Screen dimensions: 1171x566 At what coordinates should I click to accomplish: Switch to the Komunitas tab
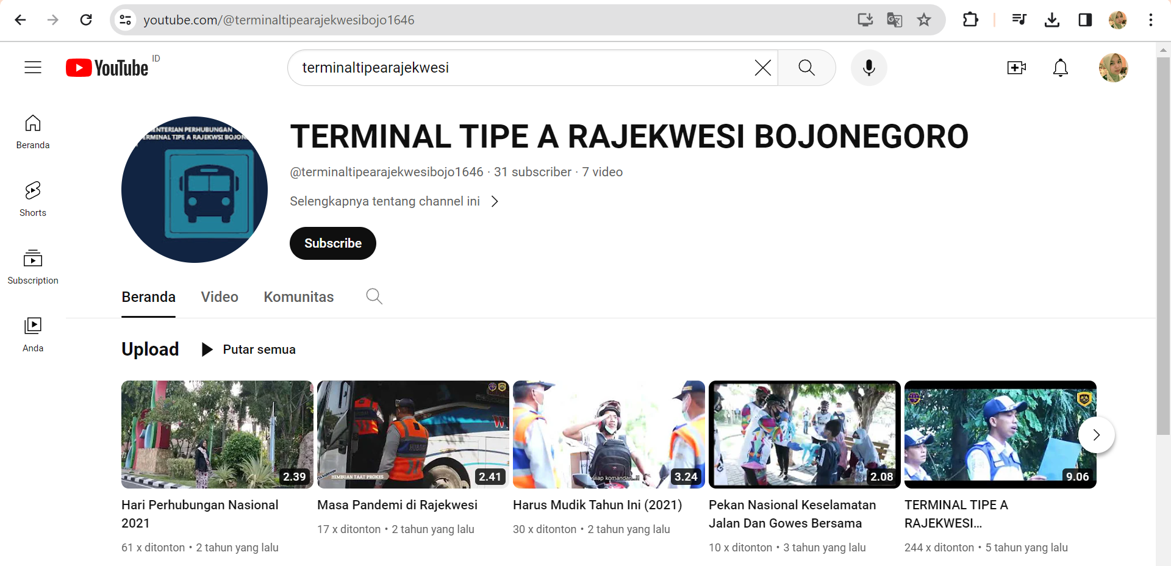point(298,297)
